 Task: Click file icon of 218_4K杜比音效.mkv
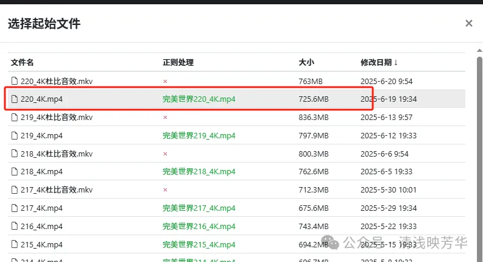click(x=15, y=154)
